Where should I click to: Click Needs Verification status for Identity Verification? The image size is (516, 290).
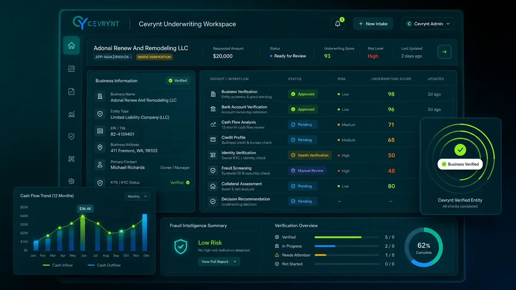pos(310,155)
